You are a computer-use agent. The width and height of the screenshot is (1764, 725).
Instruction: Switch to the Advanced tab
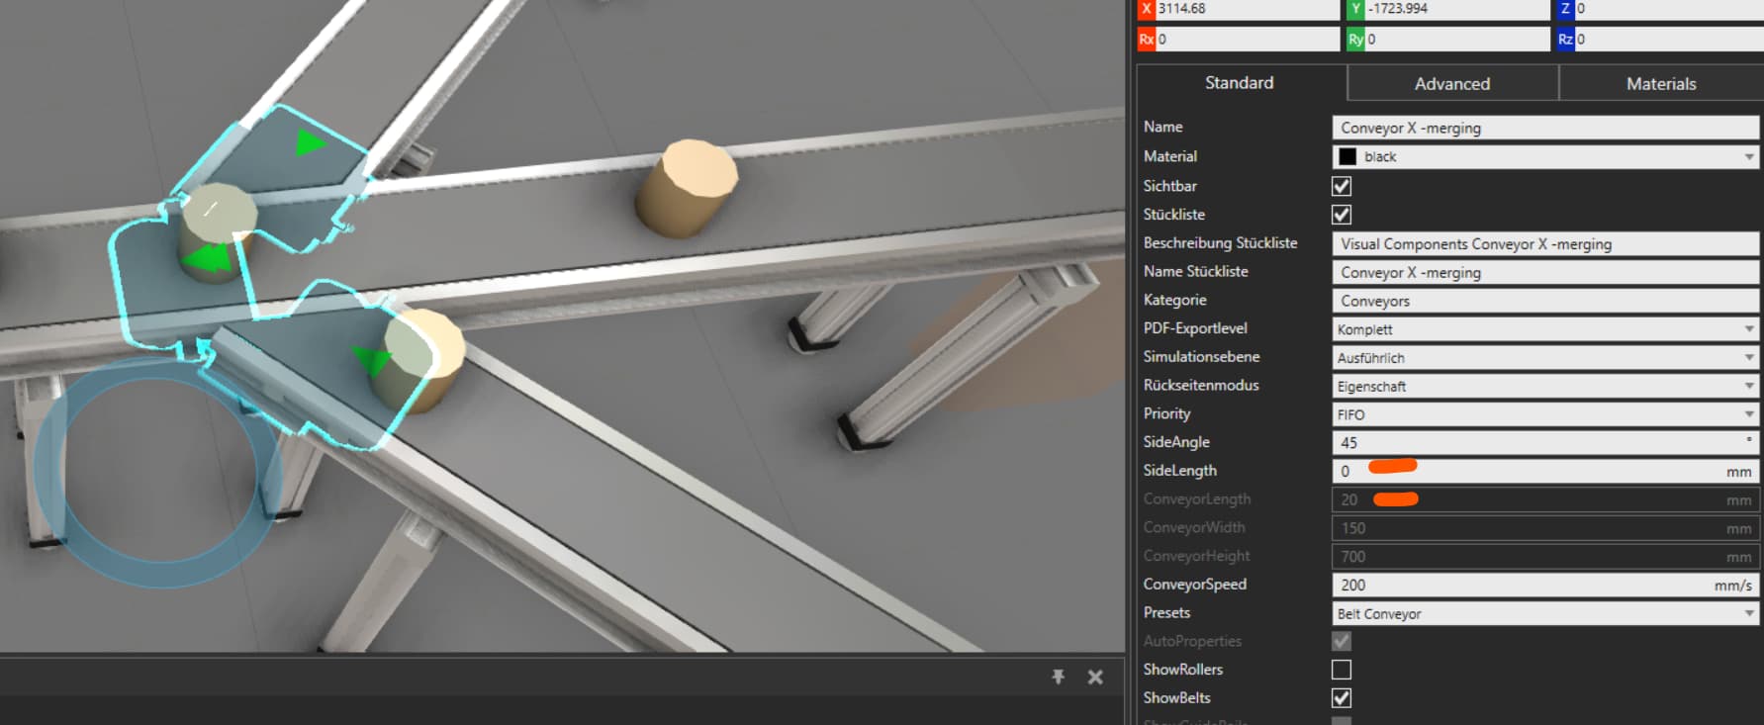(1452, 84)
